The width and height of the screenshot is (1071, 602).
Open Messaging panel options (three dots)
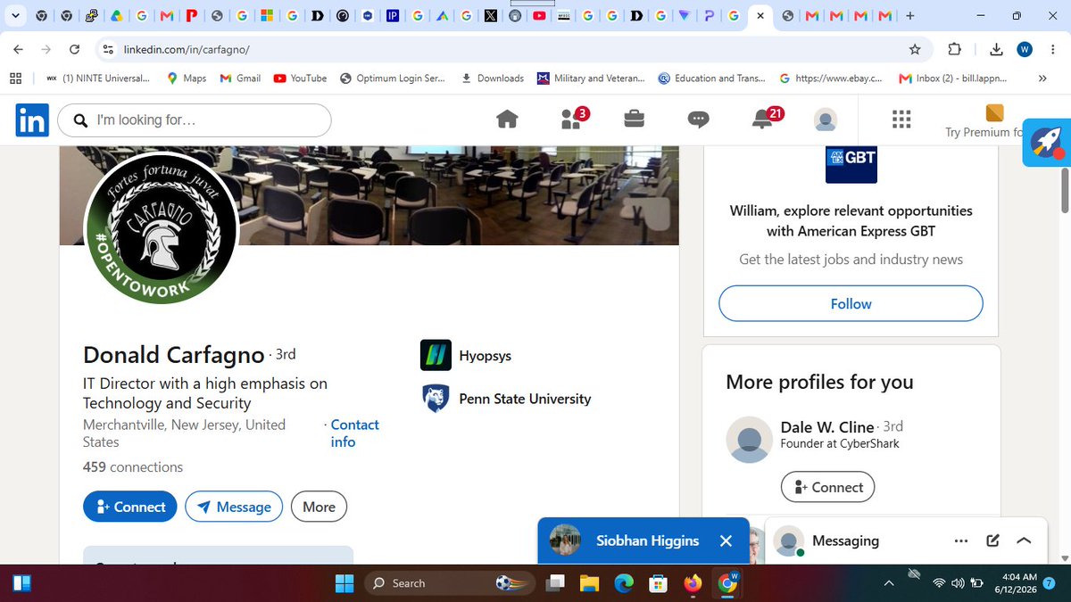click(x=961, y=540)
